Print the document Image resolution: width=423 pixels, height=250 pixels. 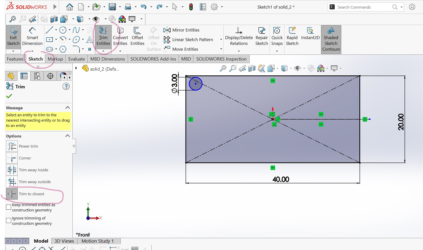128,7
